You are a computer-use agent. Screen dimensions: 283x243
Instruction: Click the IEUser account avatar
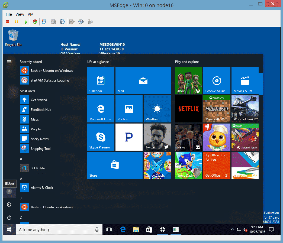(9, 192)
